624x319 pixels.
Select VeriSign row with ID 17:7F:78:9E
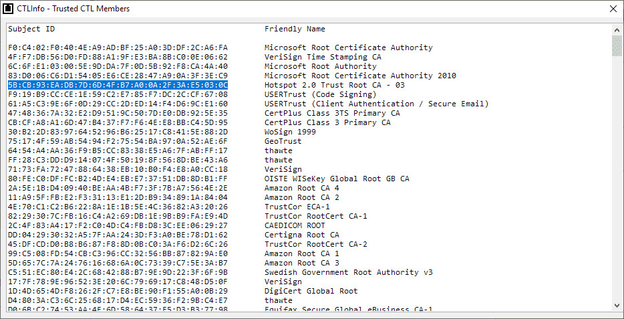283,282
